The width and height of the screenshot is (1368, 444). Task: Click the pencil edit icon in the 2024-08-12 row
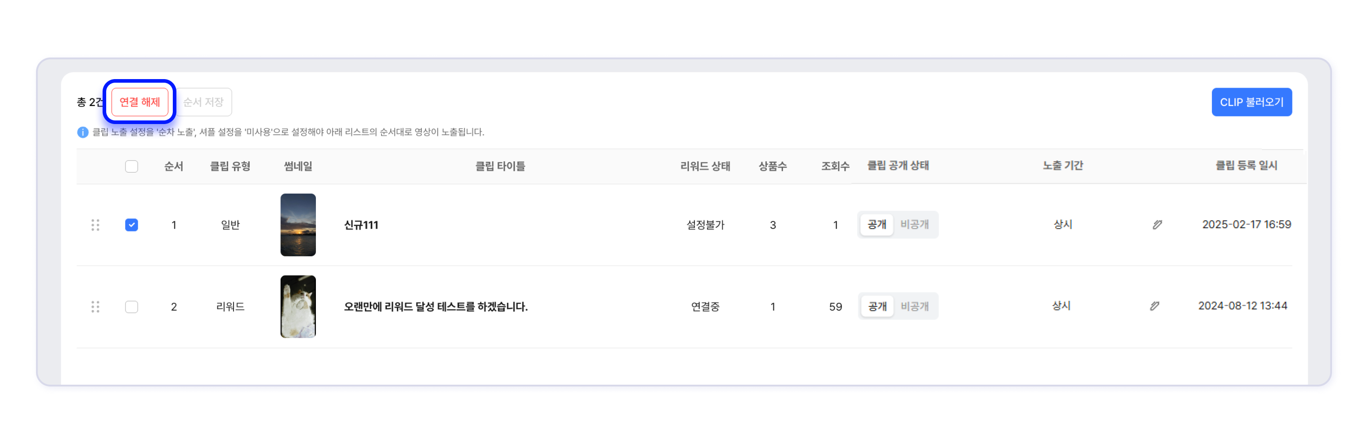(x=1155, y=306)
